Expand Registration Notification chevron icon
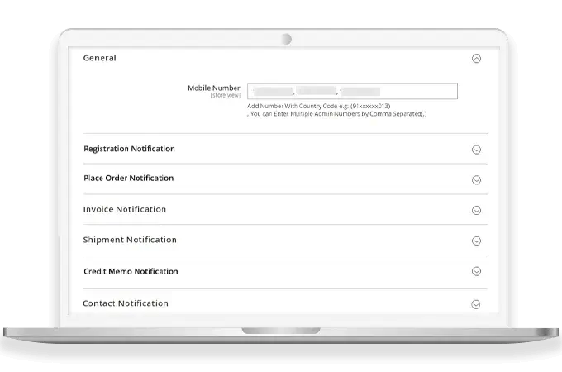Screen dimensions: 562x372 [476, 150]
